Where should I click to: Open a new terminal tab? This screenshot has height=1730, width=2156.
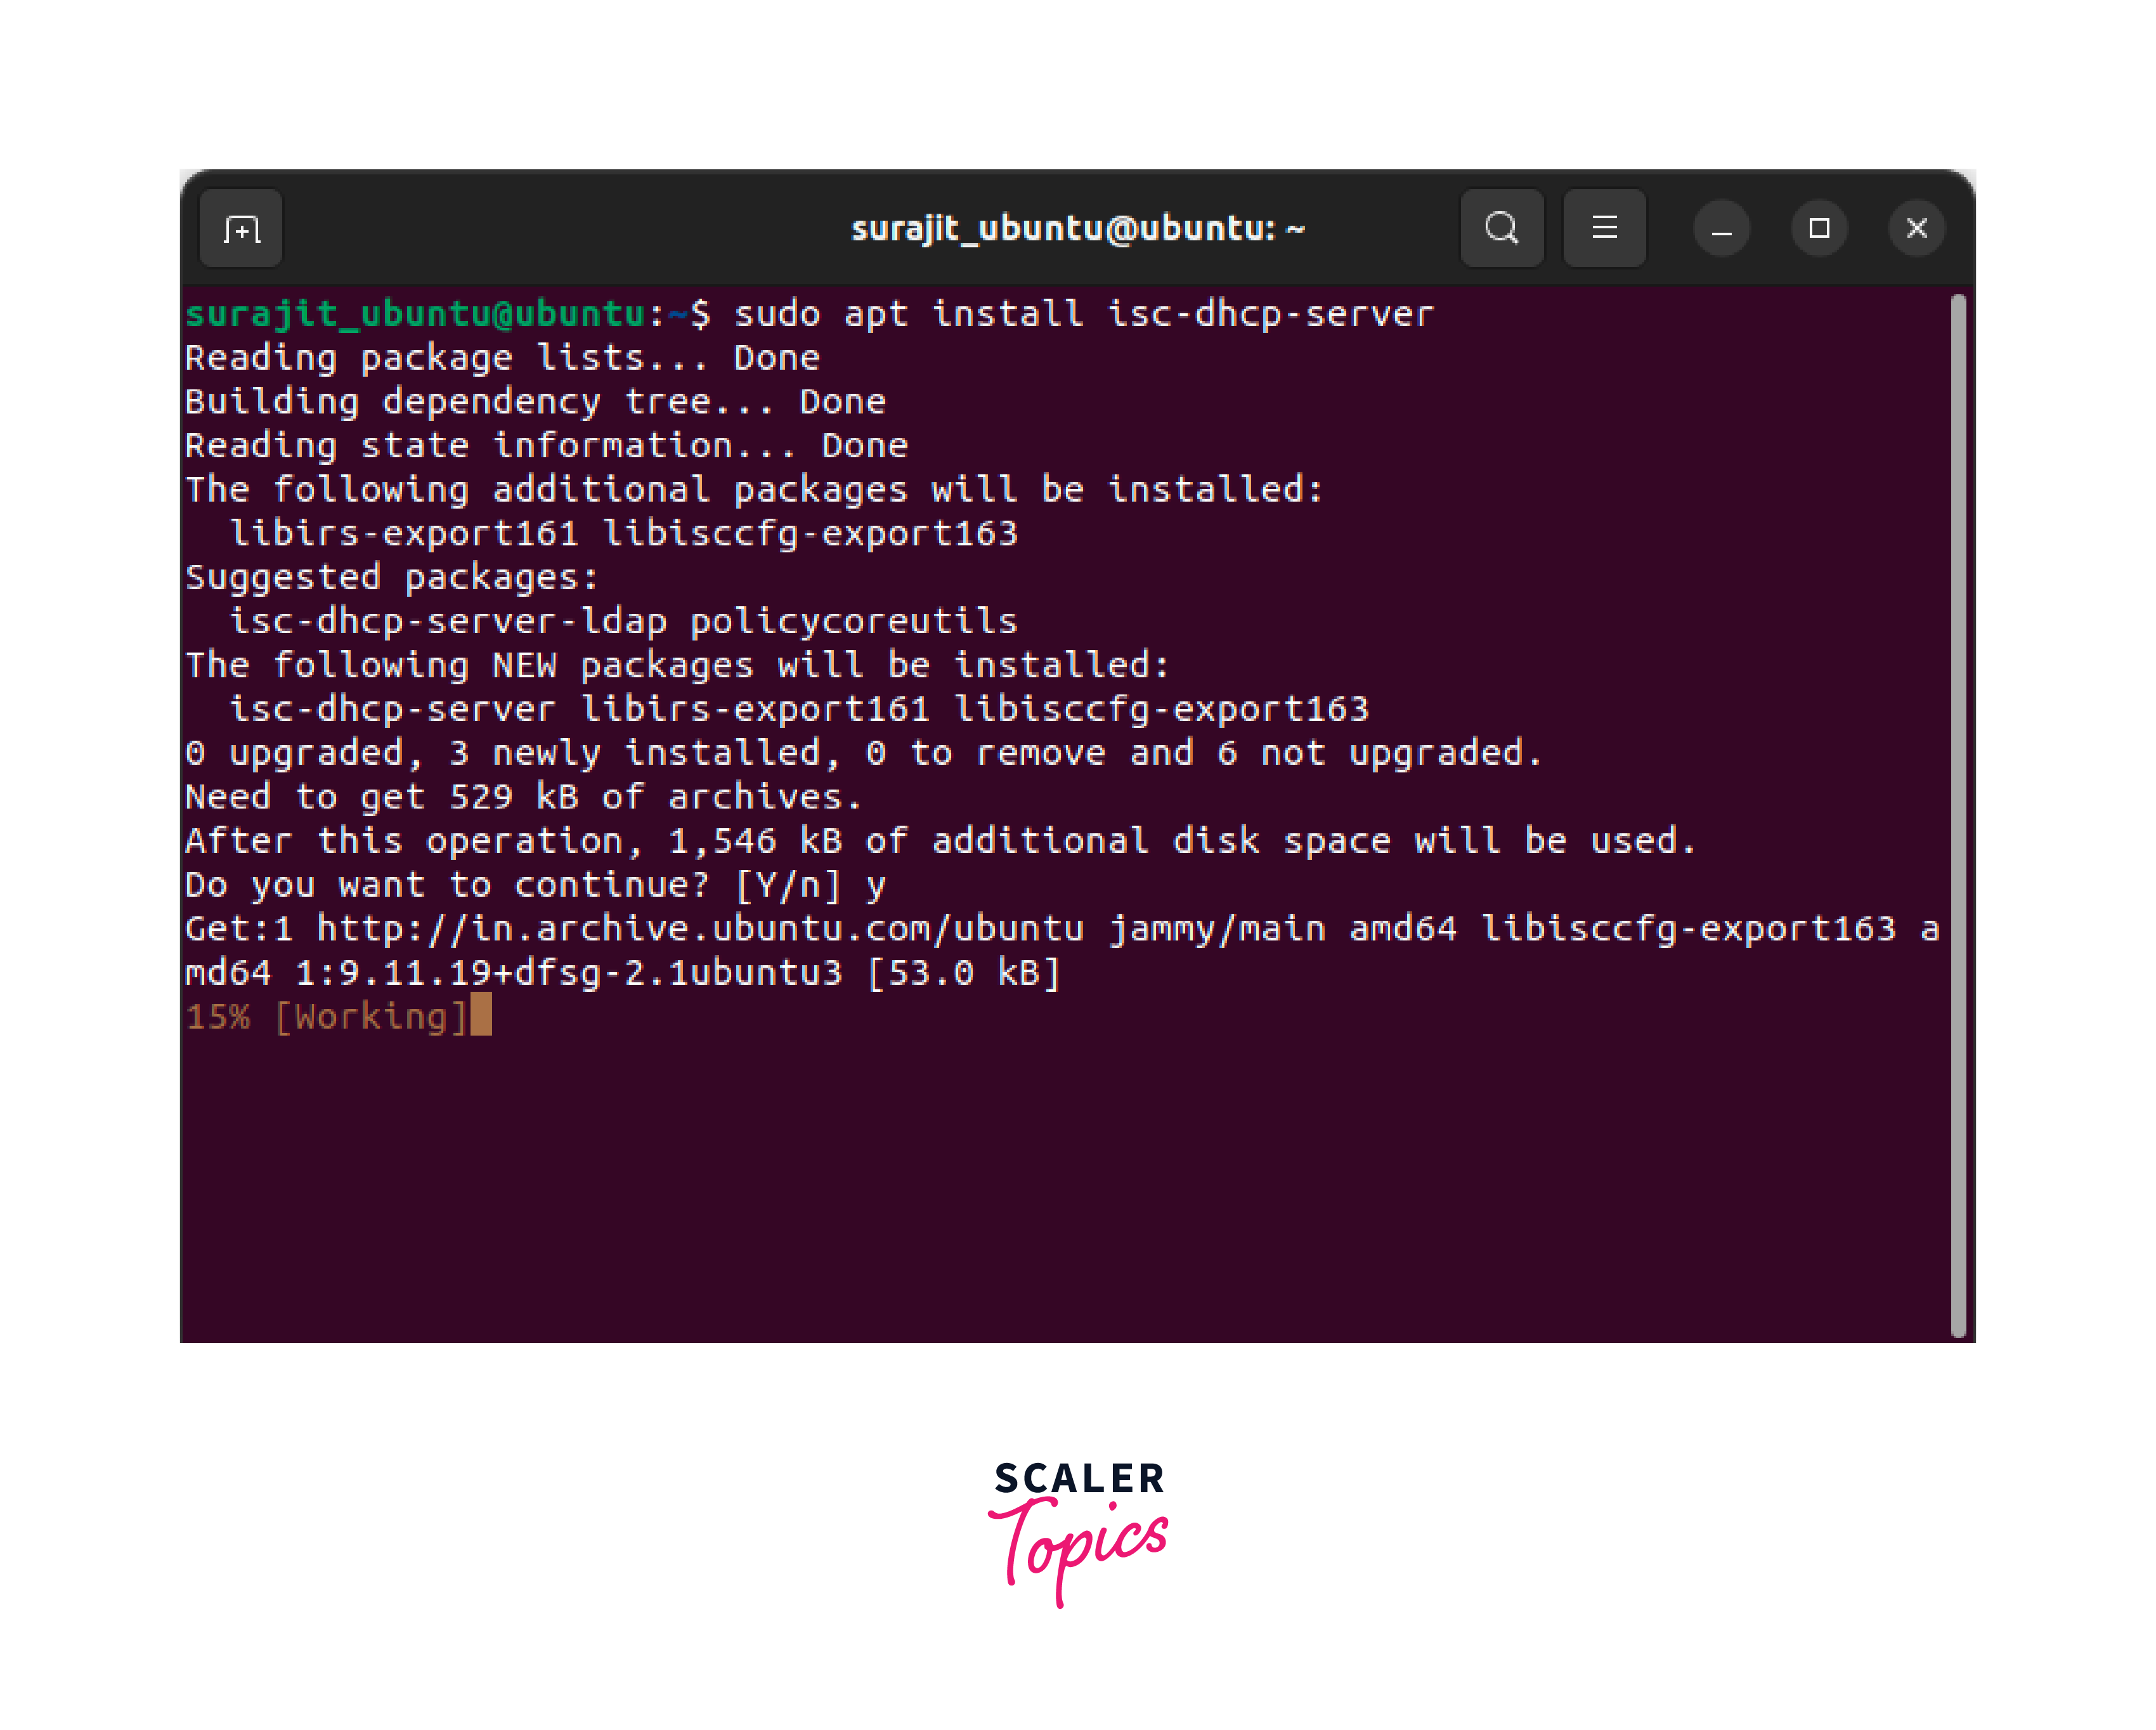point(241,229)
